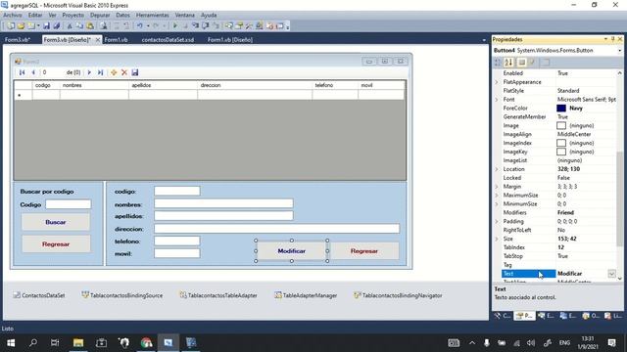Click the Cut scissors icon in the toolbar

click(x=70, y=26)
